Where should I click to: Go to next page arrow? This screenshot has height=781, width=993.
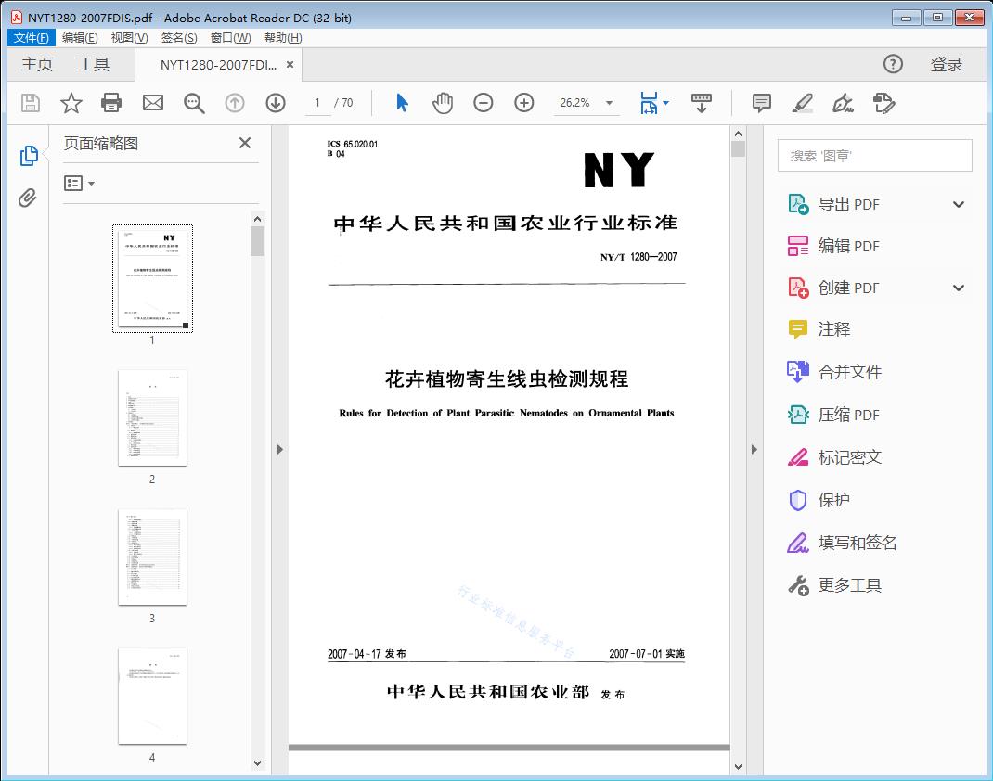276,103
